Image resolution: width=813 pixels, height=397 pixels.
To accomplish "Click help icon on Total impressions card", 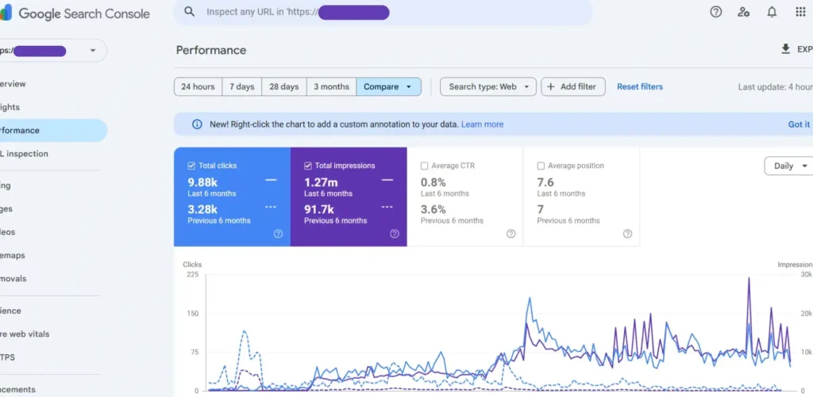I will (395, 234).
